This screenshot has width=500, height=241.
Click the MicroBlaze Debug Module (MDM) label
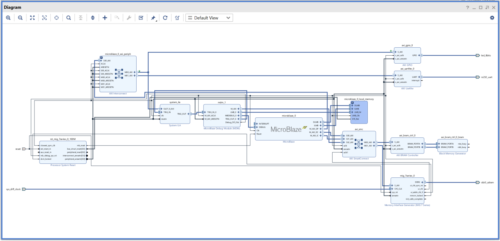(222, 128)
